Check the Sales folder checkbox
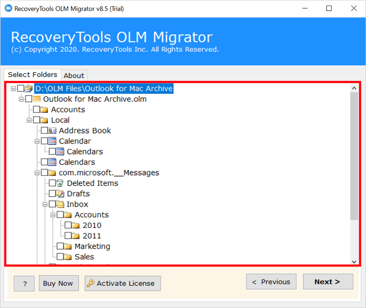This screenshot has height=308, width=366. [60, 257]
